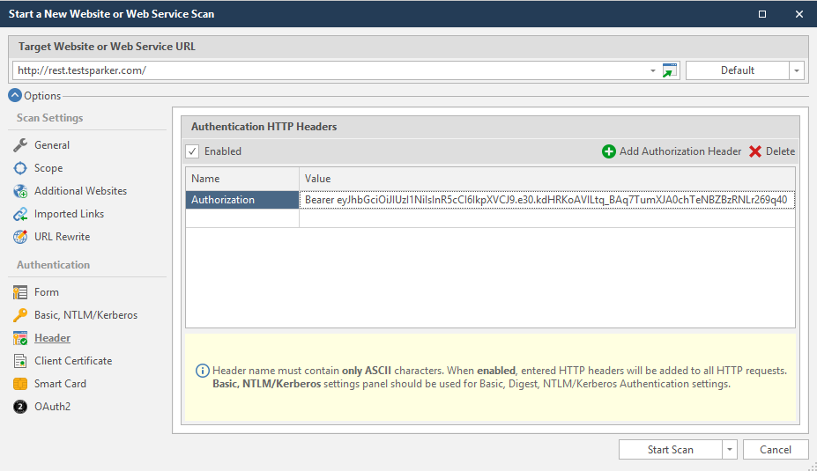The image size is (817, 471).
Task: Select the Default profile box
Action: 738,70
